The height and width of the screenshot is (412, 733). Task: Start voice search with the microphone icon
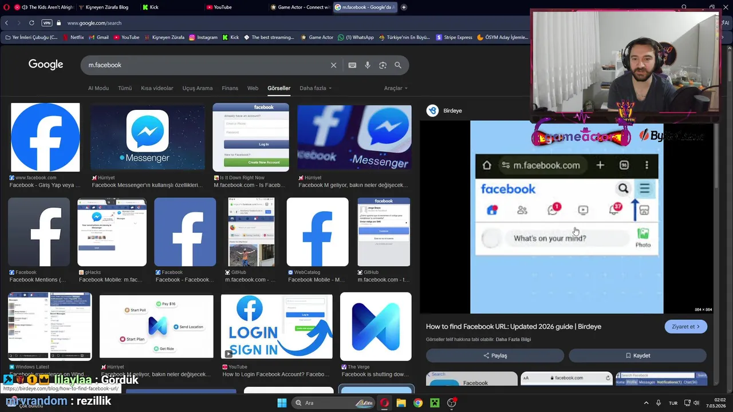[x=368, y=65]
